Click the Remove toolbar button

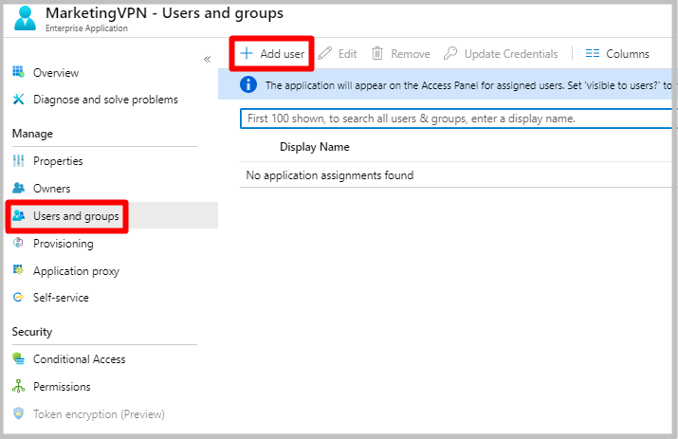pos(400,54)
